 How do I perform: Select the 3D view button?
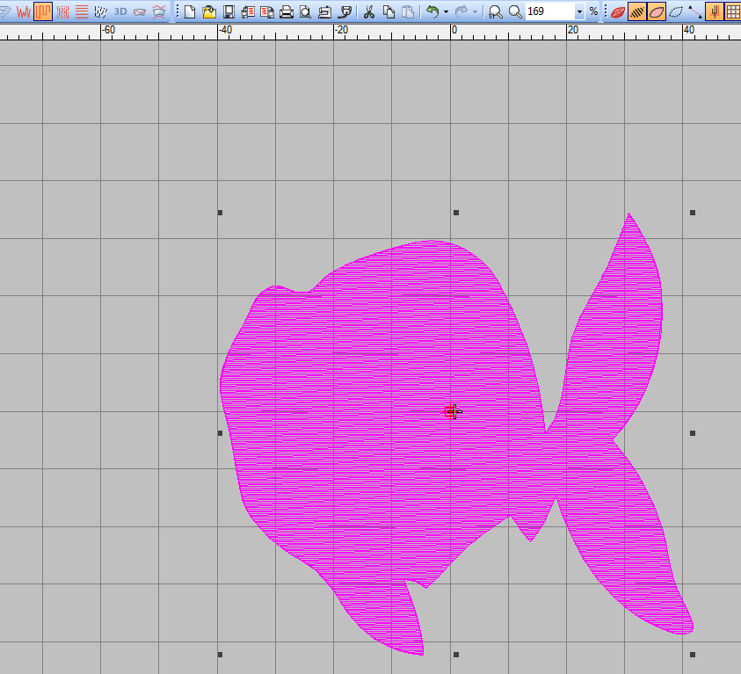tap(120, 12)
